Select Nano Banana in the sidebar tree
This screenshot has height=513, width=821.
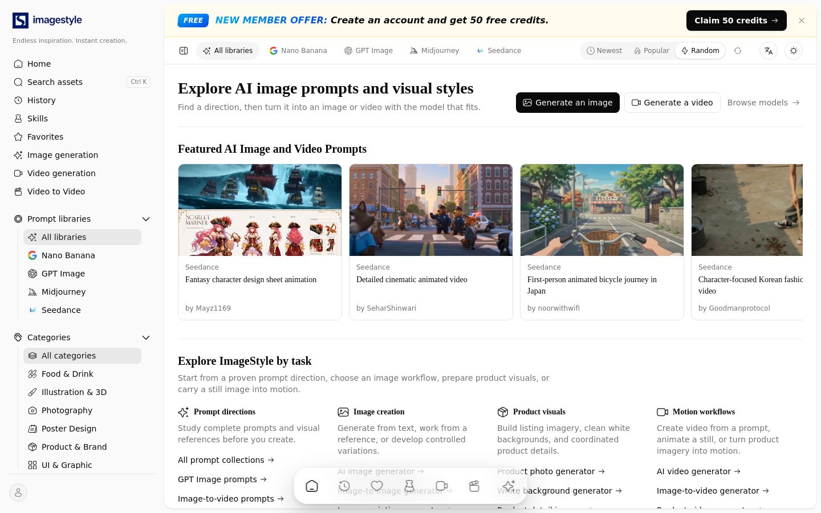coord(82,255)
